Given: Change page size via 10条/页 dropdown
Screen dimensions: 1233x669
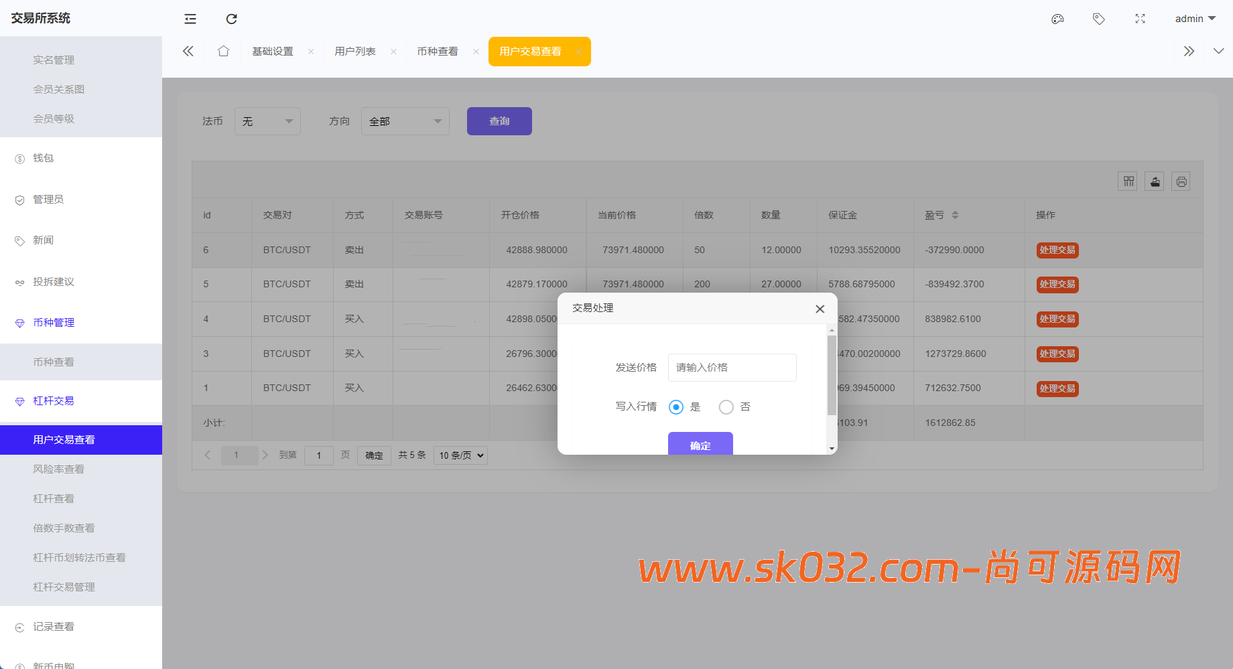Looking at the screenshot, I should coord(460,455).
